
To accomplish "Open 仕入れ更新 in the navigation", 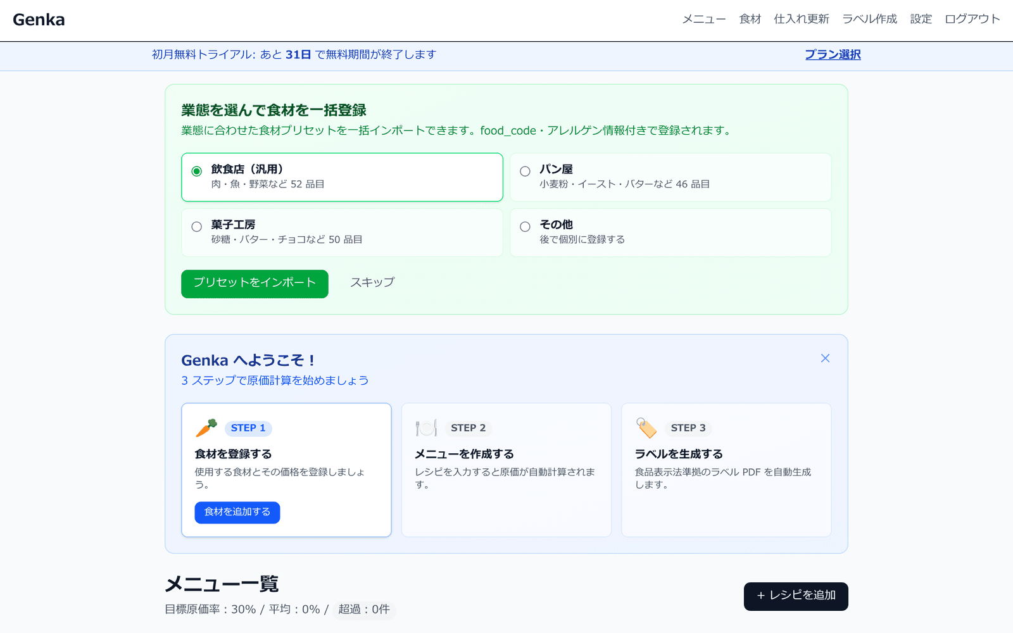I will 802,19.
